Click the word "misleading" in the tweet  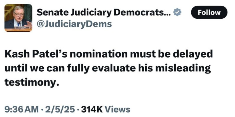[183, 68]
